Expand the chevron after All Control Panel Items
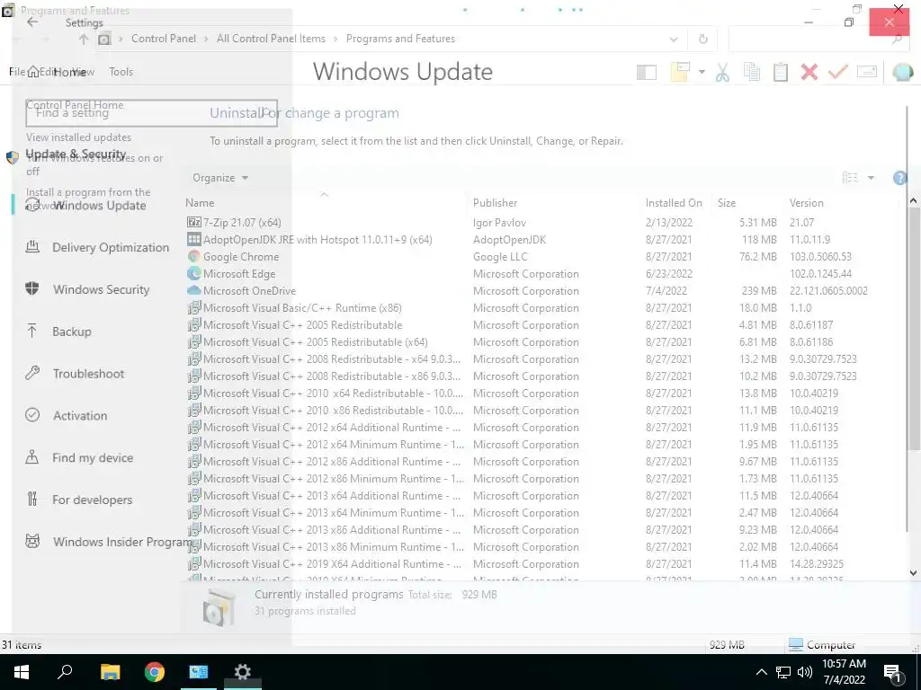 335,39
